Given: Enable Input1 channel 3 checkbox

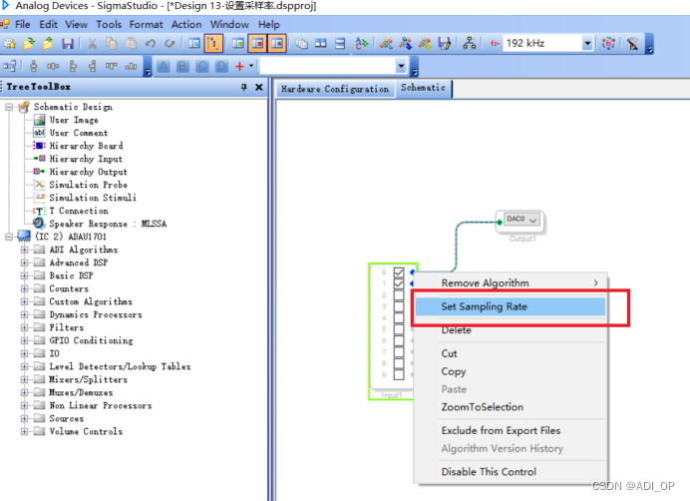Looking at the screenshot, I should point(399,306).
